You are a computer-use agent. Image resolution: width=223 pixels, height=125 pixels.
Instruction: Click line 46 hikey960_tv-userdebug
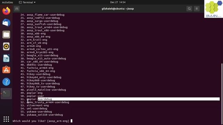coord(40,83)
